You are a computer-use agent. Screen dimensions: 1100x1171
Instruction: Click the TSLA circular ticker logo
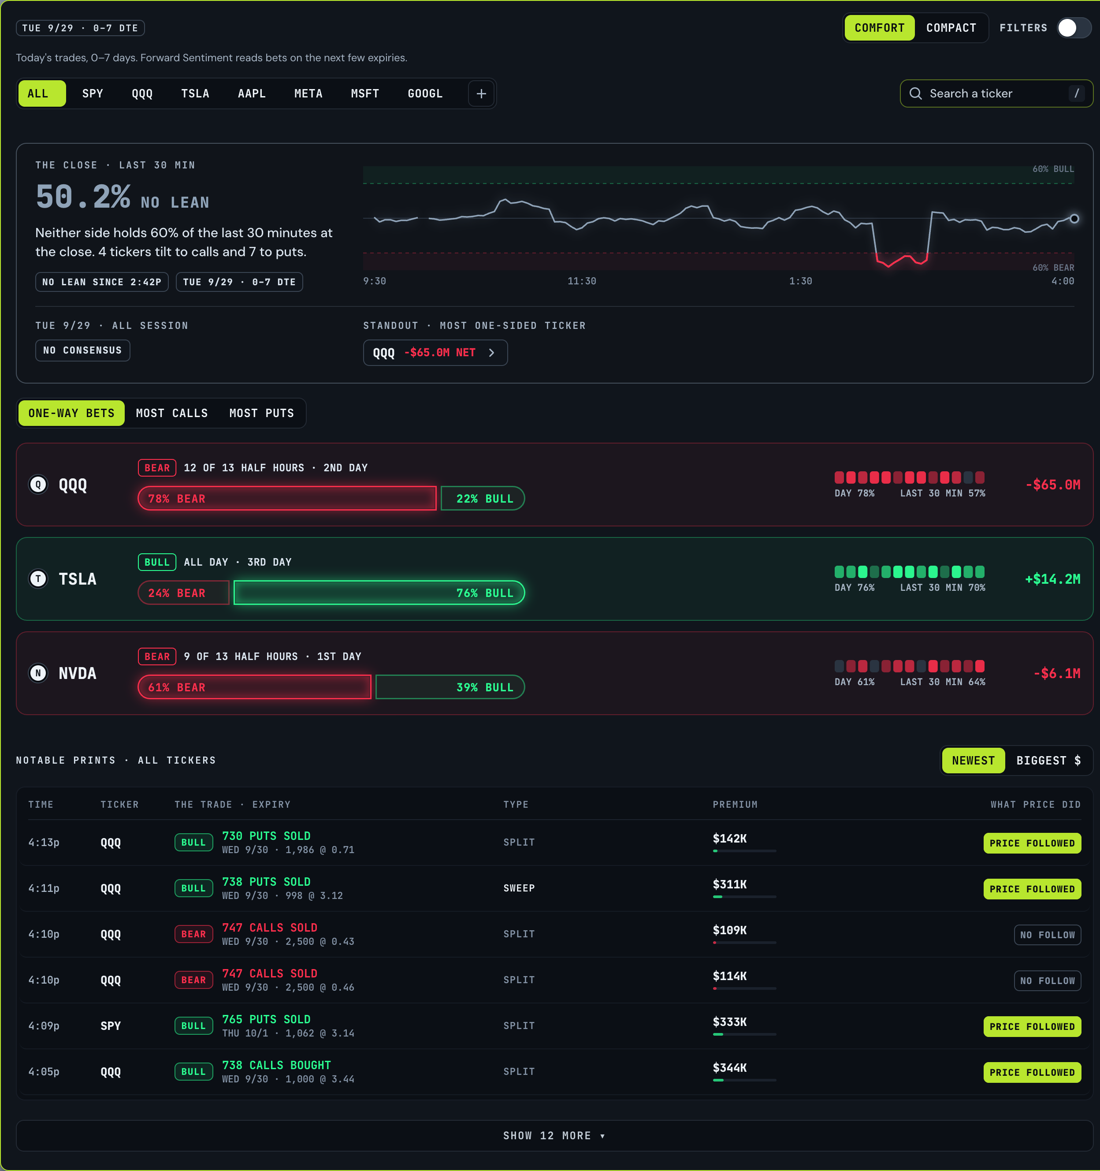click(x=38, y=579)
